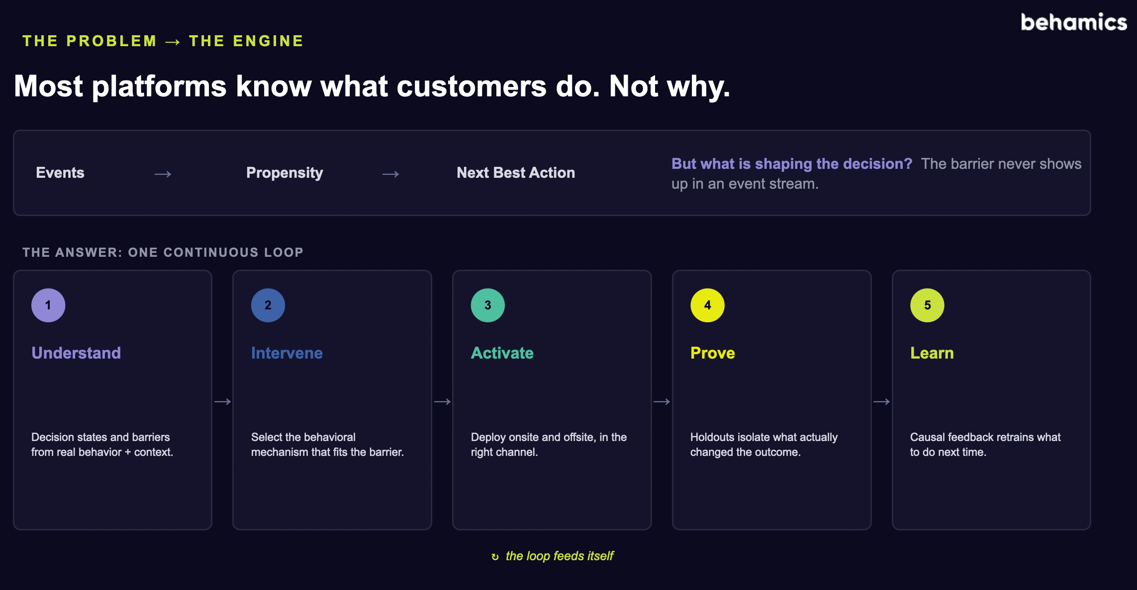This screenshot has width=1137, height=590.
Task: Select the Activate card title
Action: pyautogui.click(x=502, y=353)
